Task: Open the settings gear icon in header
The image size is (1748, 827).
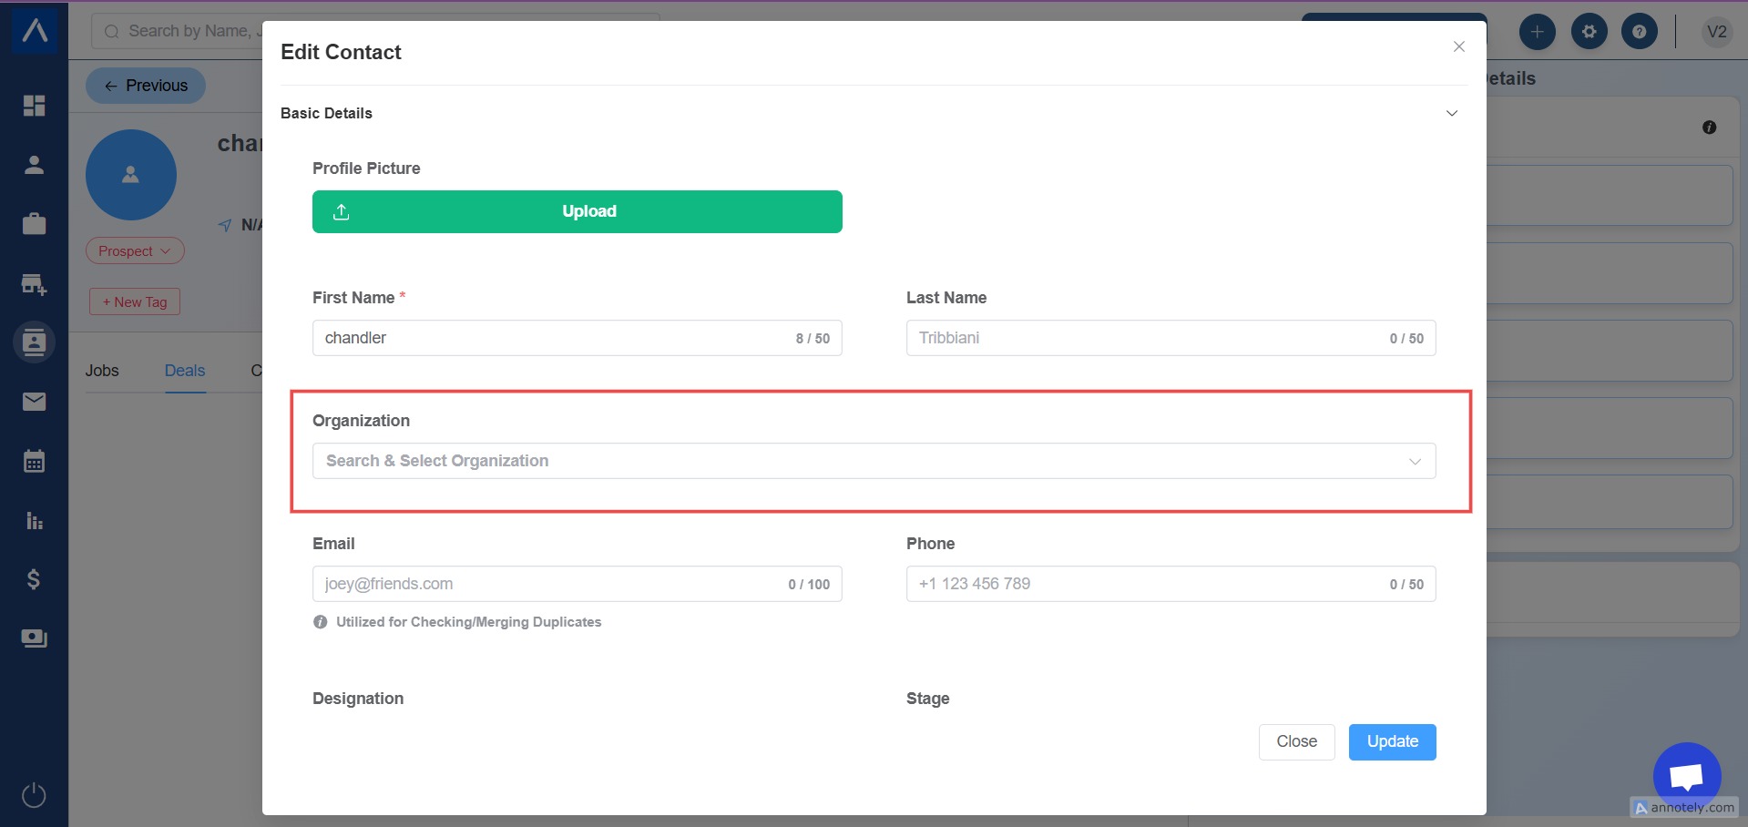Action: point(1589,32)
